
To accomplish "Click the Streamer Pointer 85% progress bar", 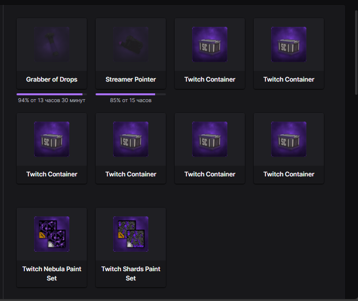I will (131, 94).
